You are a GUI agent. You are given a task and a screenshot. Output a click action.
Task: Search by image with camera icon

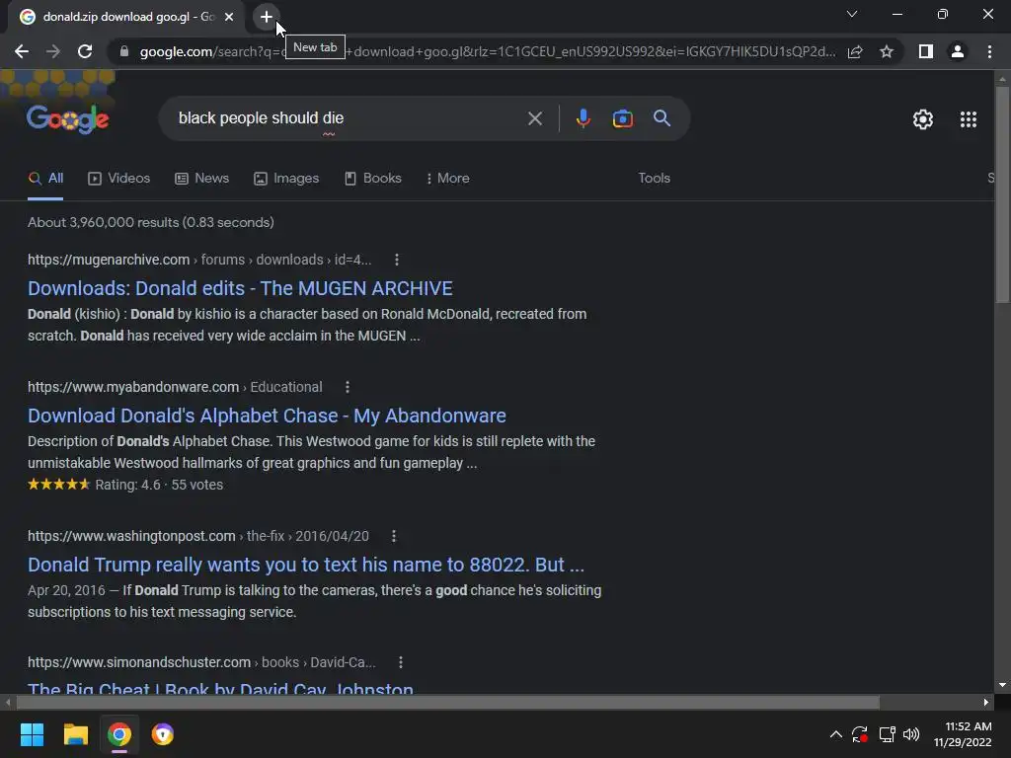tap(622, 118)
